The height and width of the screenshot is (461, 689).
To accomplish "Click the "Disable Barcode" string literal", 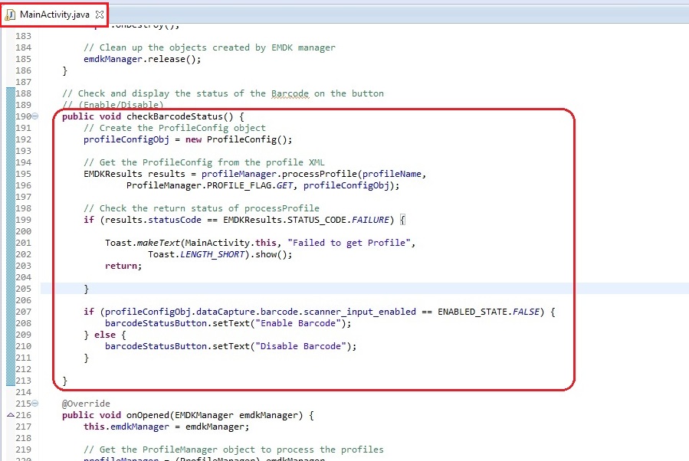I will click(308, 346).
